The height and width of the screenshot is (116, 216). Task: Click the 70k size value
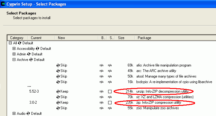130,97
